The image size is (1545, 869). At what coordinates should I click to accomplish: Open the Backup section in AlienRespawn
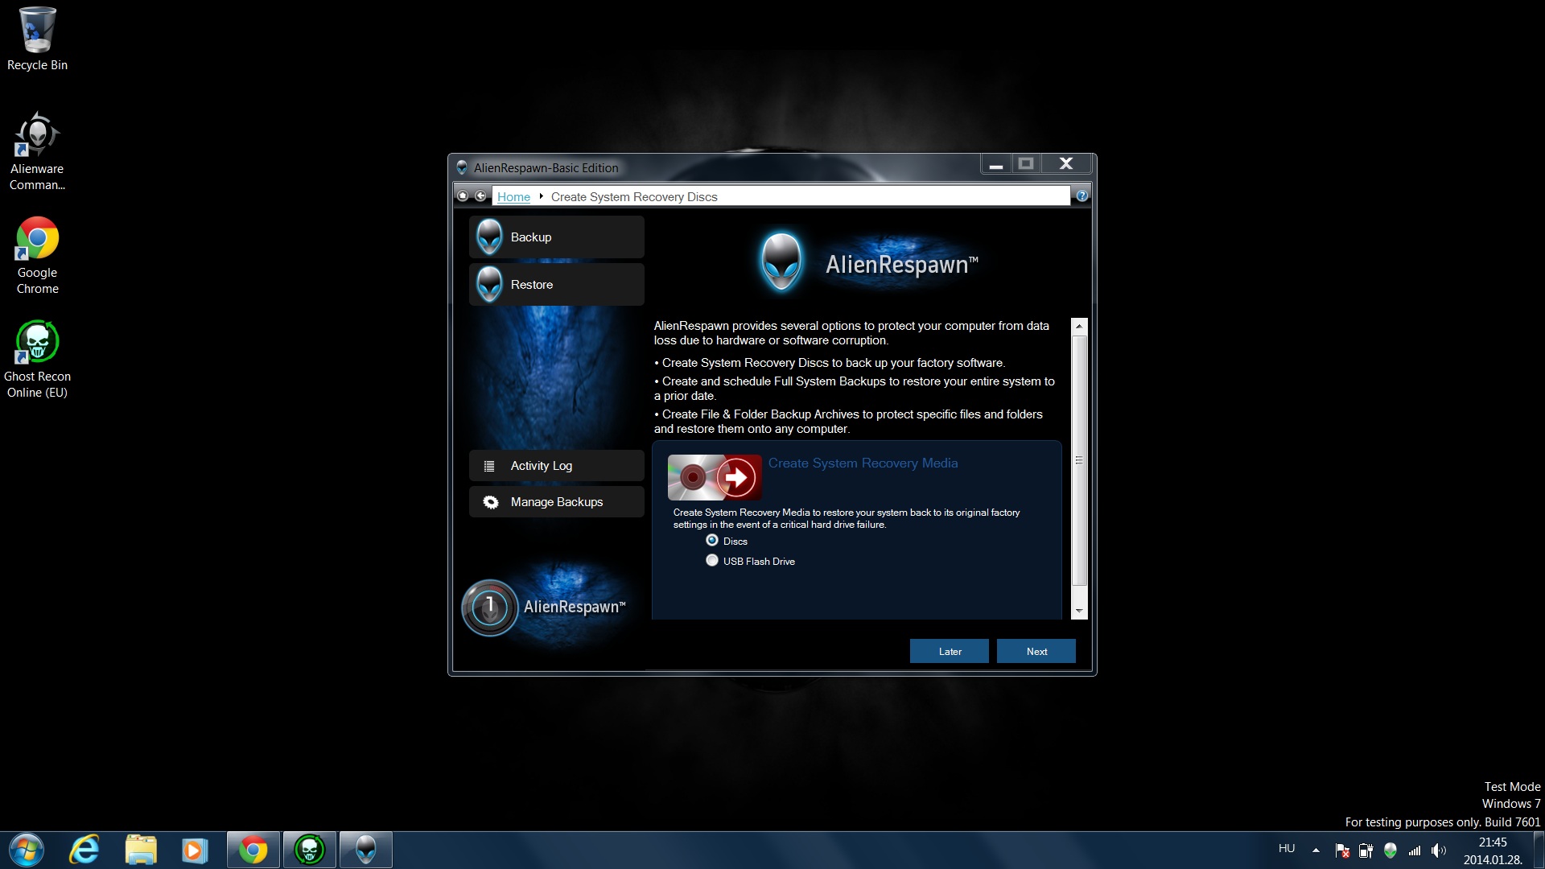[557, 237]
